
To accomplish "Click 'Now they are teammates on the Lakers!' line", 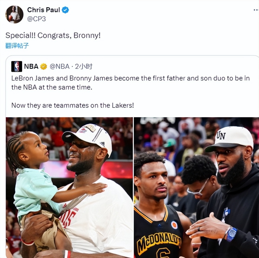I will point(73,105).
